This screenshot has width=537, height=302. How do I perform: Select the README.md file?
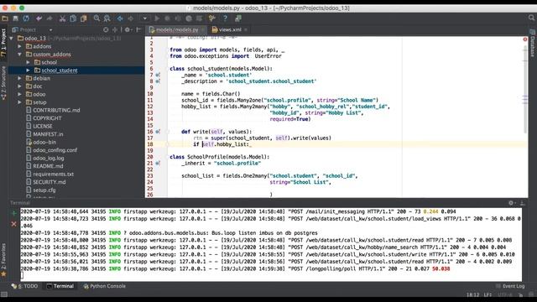[x=44, y=166]
